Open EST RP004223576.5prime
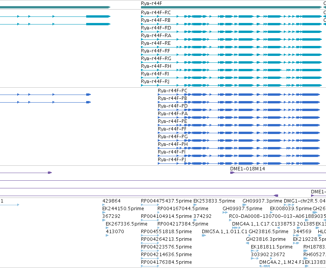 click(166, 247)
